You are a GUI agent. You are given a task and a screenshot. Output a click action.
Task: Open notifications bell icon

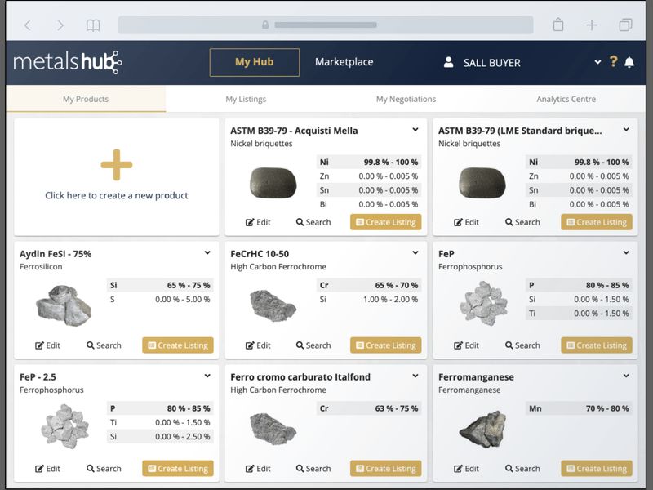click(629, 62)
